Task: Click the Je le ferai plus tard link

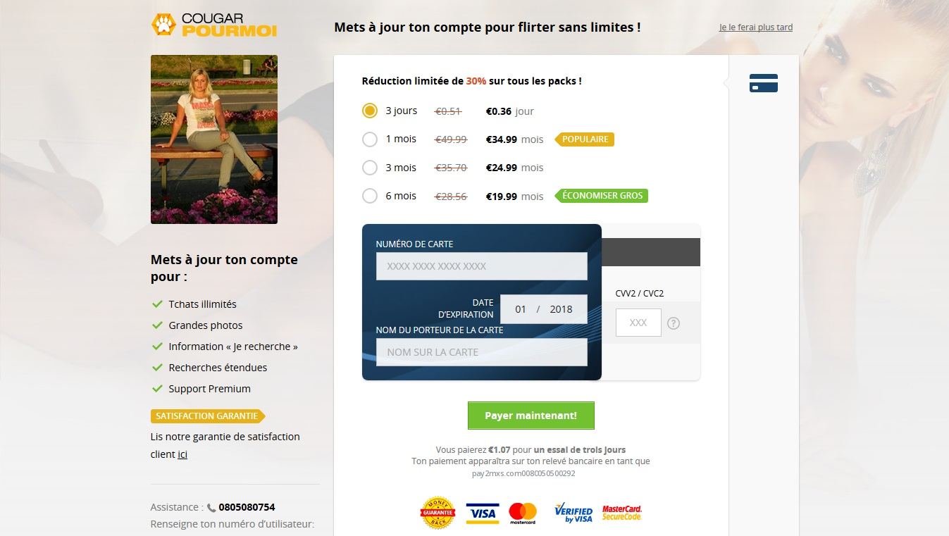Action: 756,27
